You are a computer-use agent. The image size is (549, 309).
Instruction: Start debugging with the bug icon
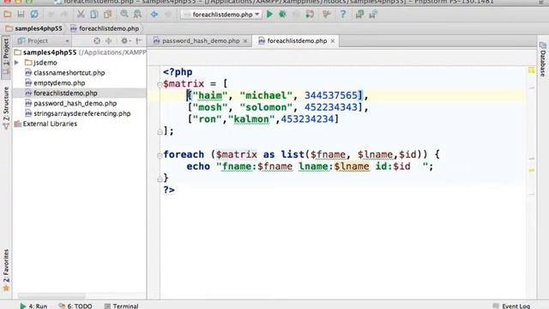(x=282, y=15)
